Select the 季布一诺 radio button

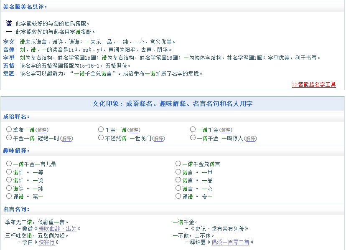click(x=9, y=129)
